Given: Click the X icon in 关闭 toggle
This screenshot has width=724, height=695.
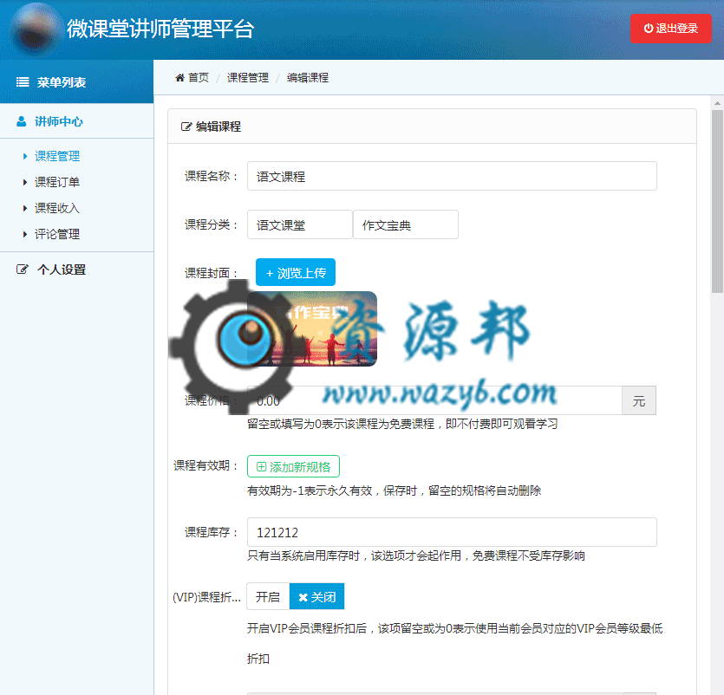Looking at the screenshot, I should pyautogui.click(x=303, y=597).
